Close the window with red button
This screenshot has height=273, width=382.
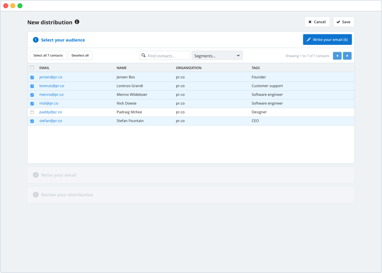[6, 6]
